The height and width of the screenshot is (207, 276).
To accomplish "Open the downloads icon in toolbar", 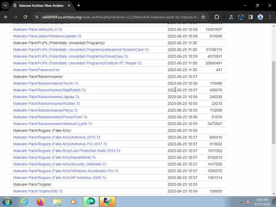I will point(241,17).
